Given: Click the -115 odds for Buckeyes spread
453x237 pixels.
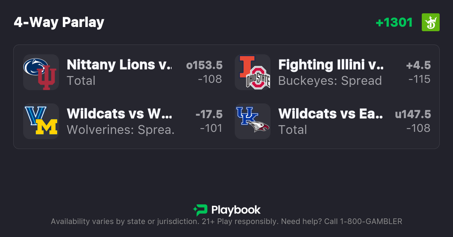Looking at the screenshot, I should click(x=419, y=79).
